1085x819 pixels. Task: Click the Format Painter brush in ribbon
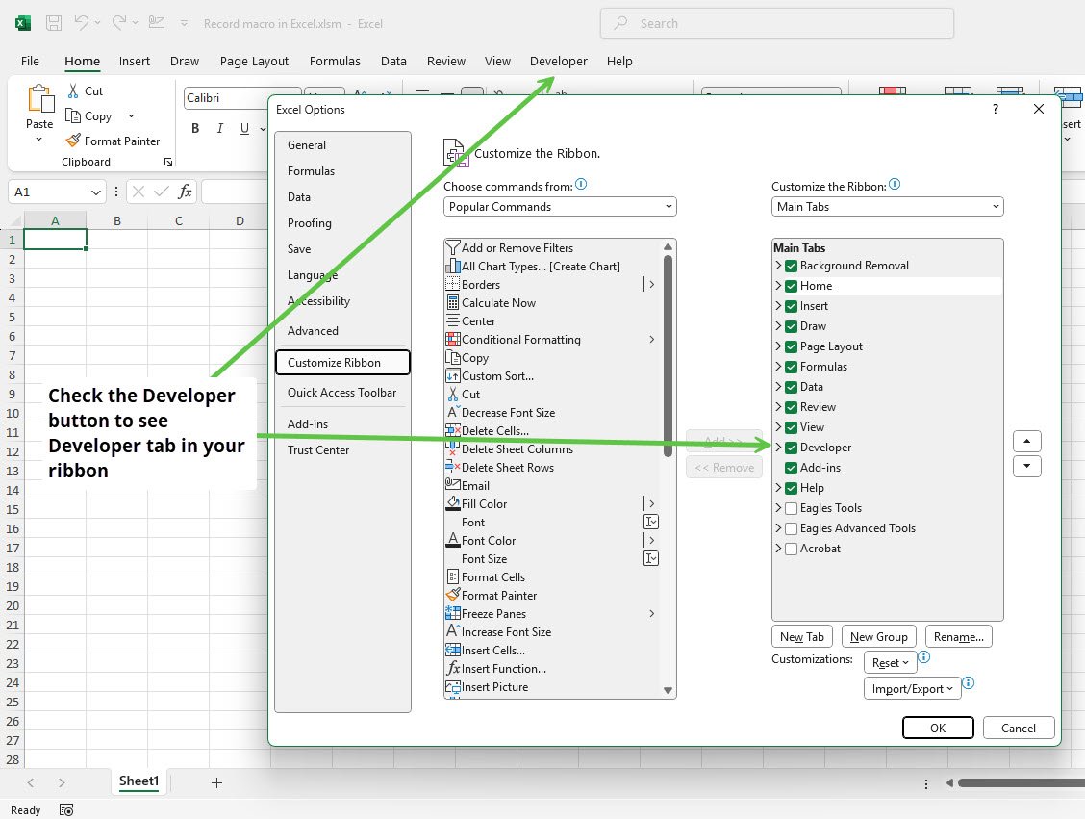[x=73, y=141]
